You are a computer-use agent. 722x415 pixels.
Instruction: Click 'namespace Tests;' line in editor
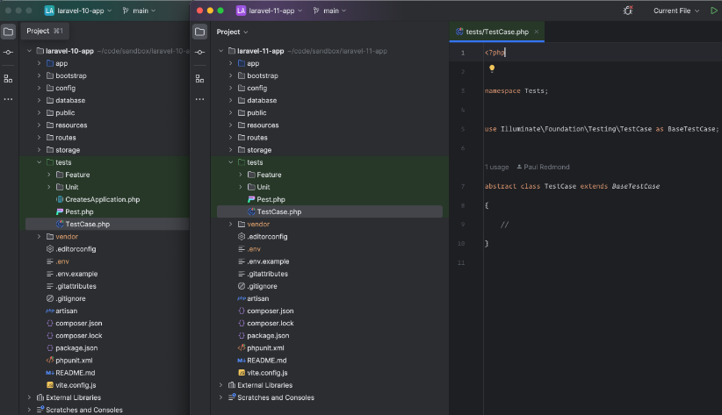click(516, 91)
